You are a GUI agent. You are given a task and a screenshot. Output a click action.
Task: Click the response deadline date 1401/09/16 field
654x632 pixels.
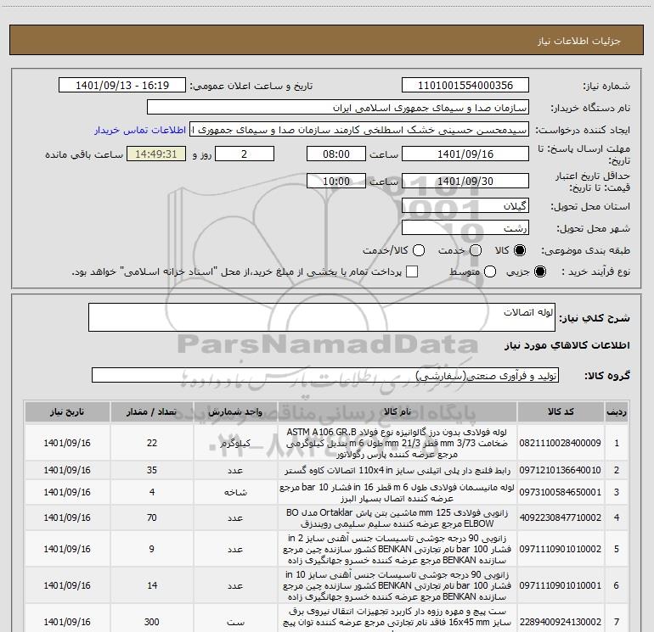pos(465,154)
